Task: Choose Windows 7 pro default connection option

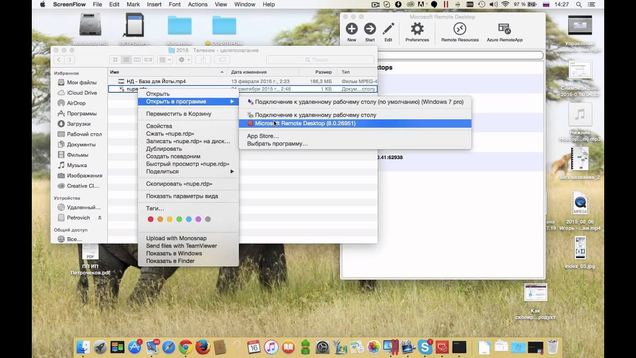Action: pos(355,102)
